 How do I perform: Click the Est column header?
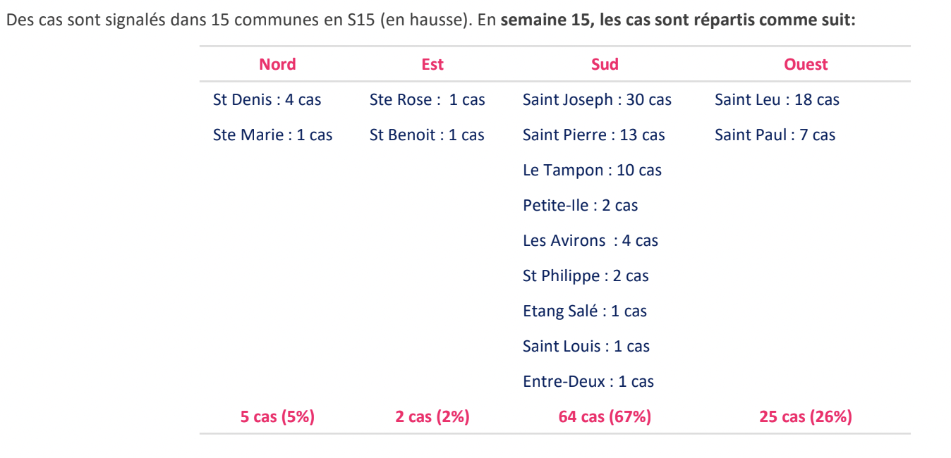point(432,64)
